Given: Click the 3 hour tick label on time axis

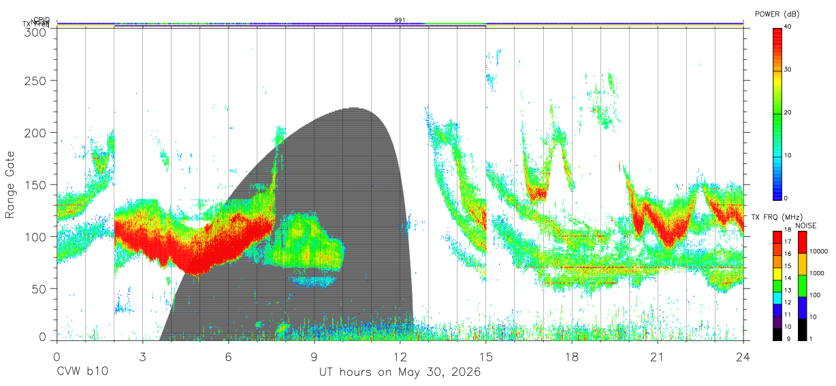Looking at the screenshot, I should pos(142,356).
